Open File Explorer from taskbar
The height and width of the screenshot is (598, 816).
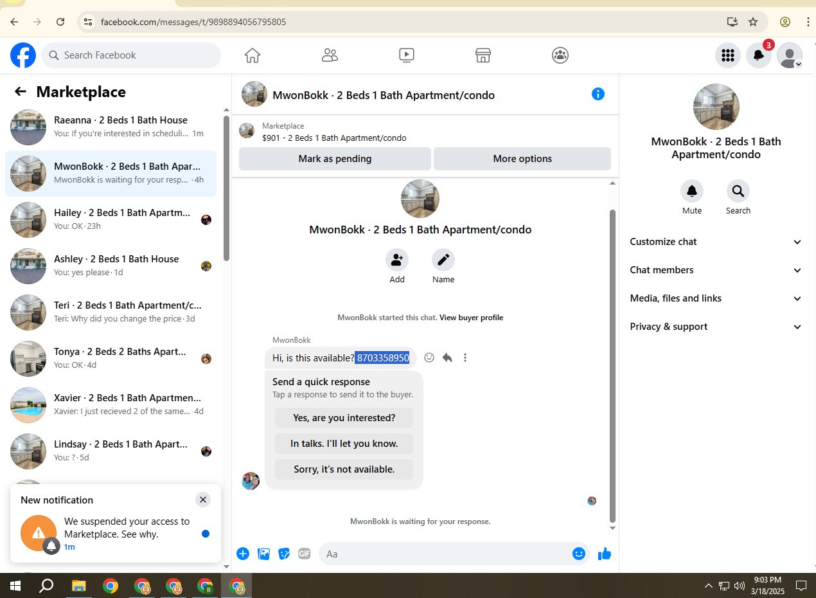coord(78,586)
